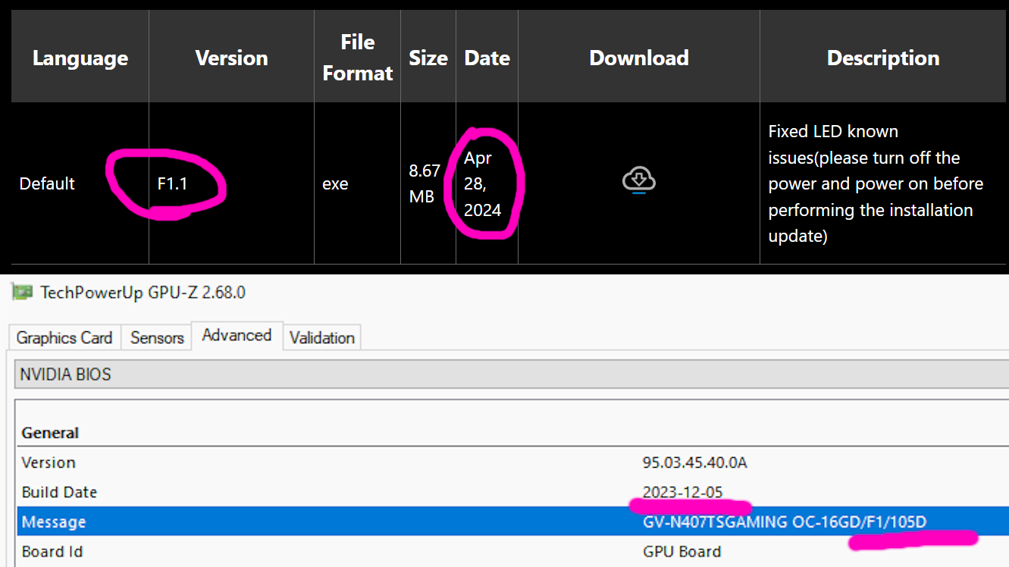Click the GV-N407TSGAMING OC-16GD/F1/105D message value
Screen dimensions: 1009x567
(785, 522)
